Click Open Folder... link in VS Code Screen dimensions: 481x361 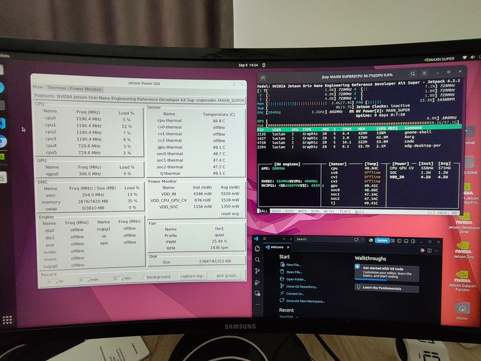[296, 279]
